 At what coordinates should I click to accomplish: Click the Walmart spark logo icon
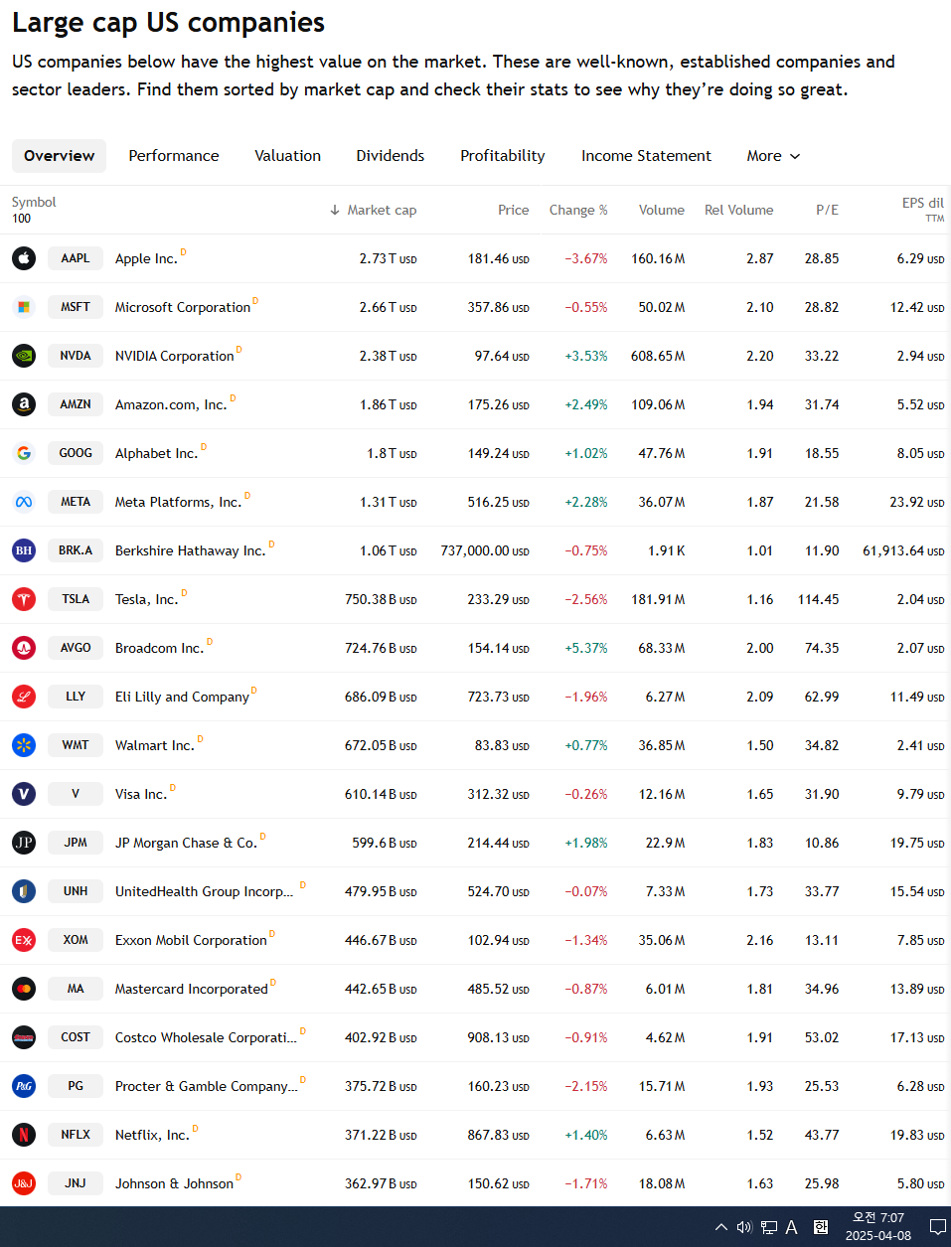tap(24, 745)
